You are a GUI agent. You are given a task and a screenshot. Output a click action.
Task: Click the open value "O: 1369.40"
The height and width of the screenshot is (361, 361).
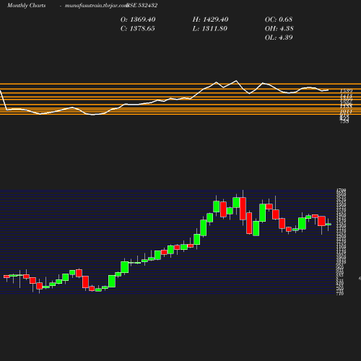click(x=138, y=19)
